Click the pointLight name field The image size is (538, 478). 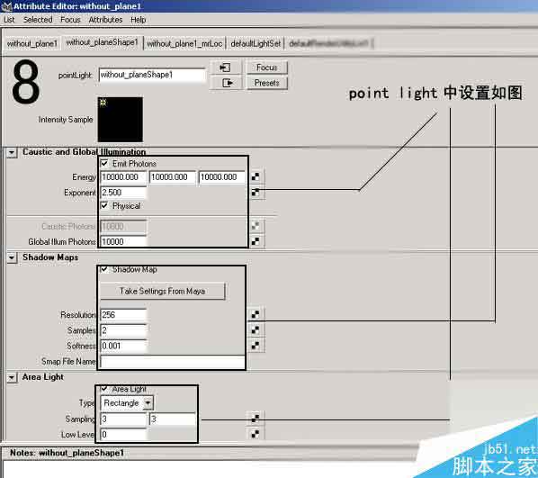point(152,75)
